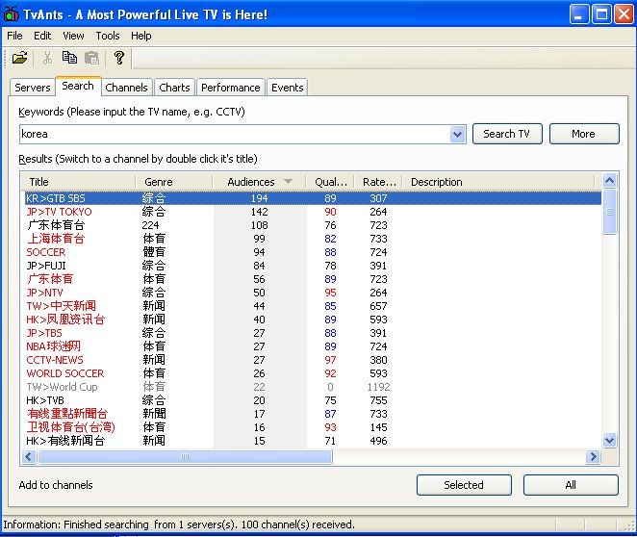Select the HK>TVB channel row
The height and width of the screenshot is (537, 637).
[x=313, y=400]
